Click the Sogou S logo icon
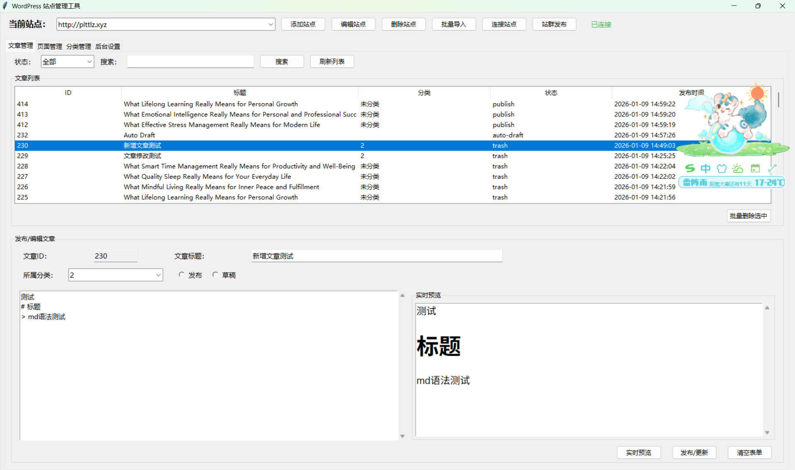 click(x=690, y=168)
